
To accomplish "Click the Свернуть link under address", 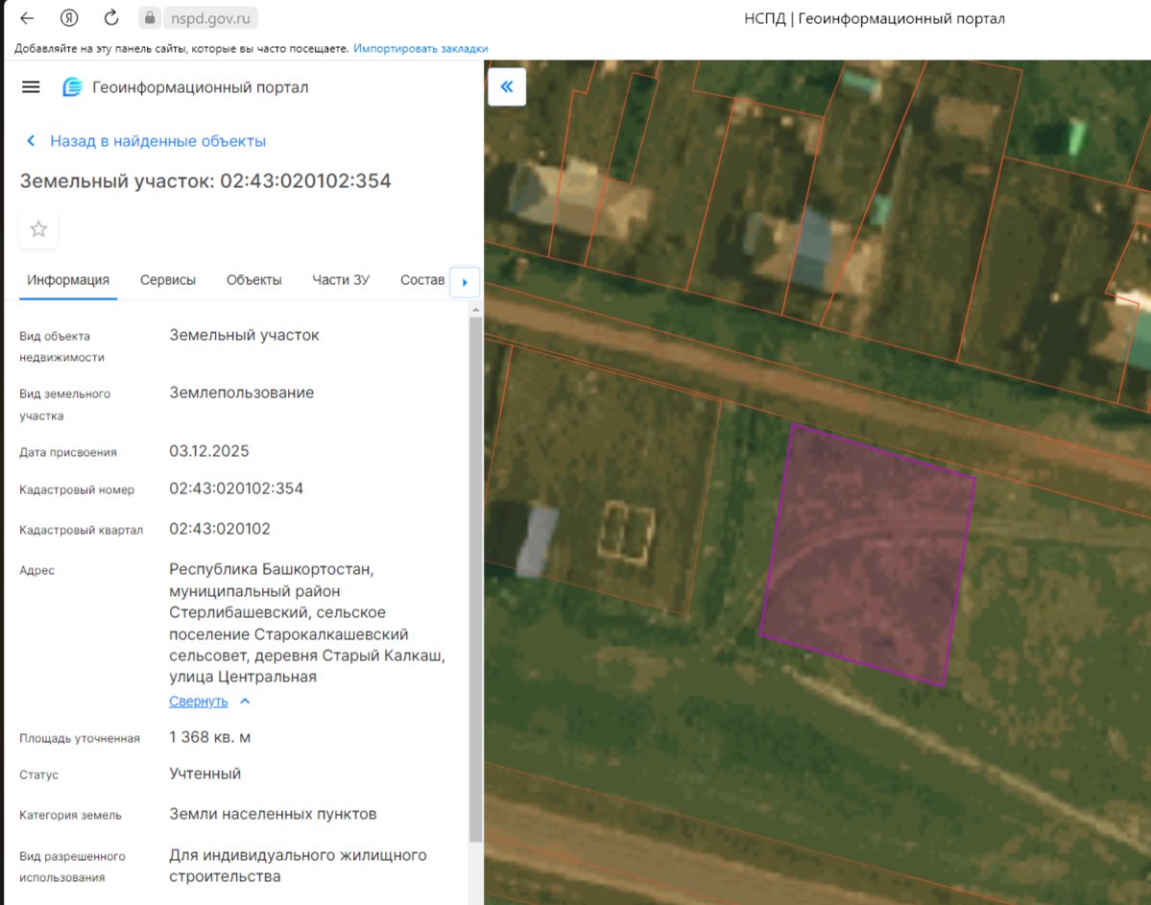I will (198, 701).
